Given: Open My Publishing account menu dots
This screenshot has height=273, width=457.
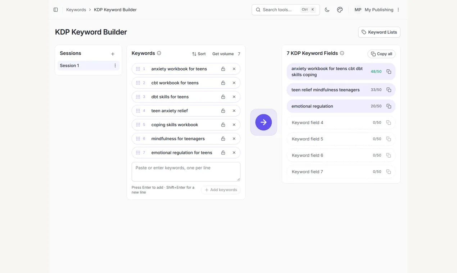Looking at the screenshot, I should pos(398,10).
